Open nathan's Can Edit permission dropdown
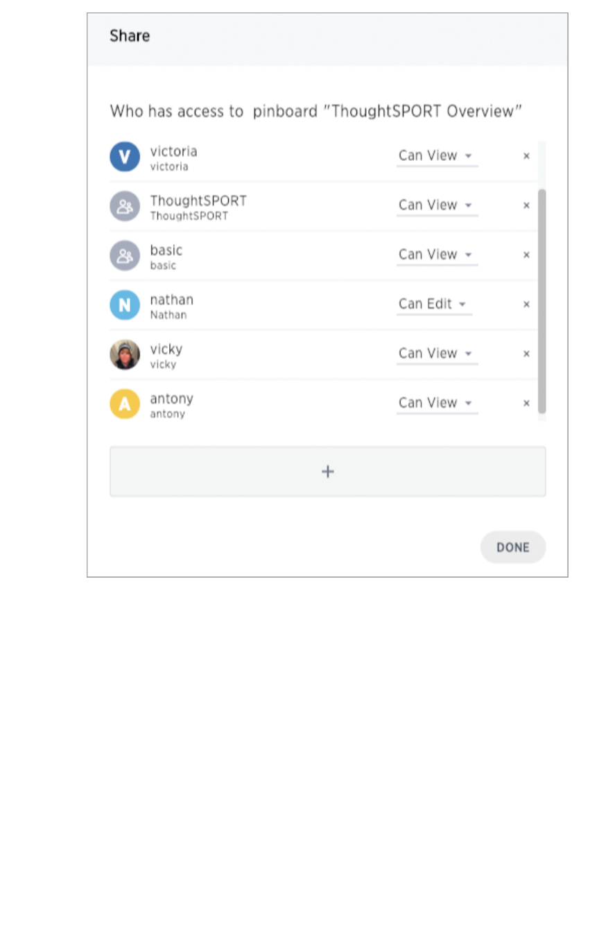599x932 pixels. tap(433, 304)
